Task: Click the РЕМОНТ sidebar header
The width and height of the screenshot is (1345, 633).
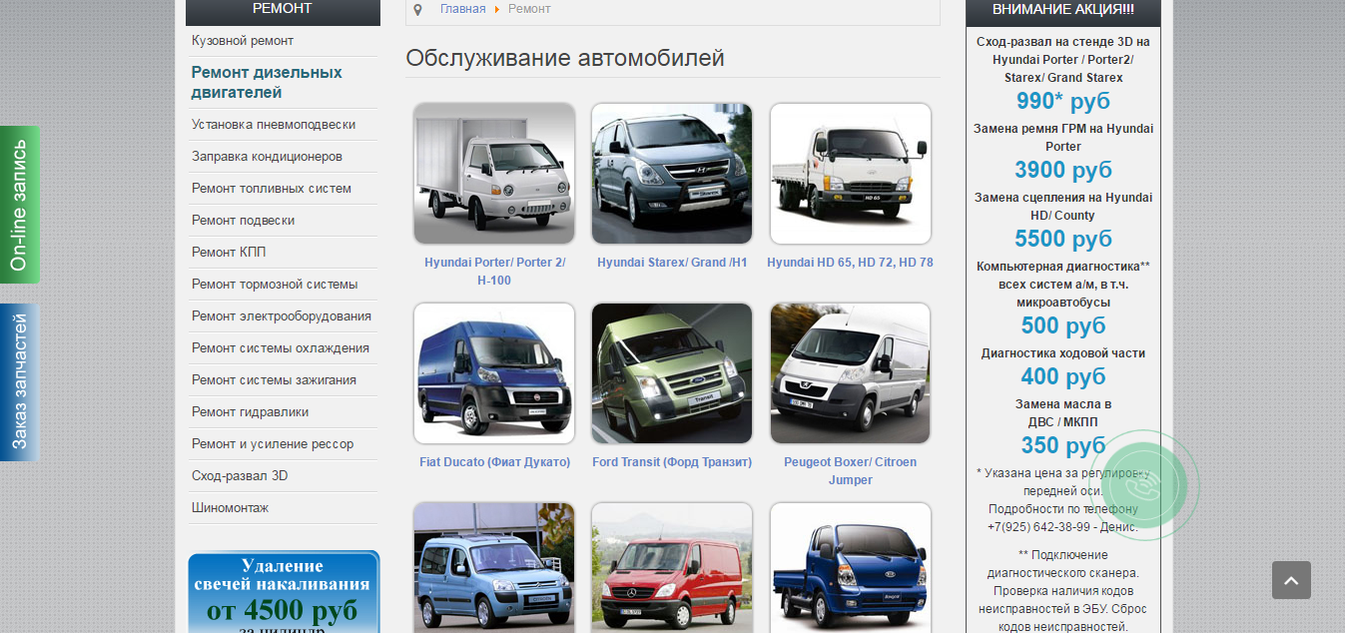Action: (283, 9)
